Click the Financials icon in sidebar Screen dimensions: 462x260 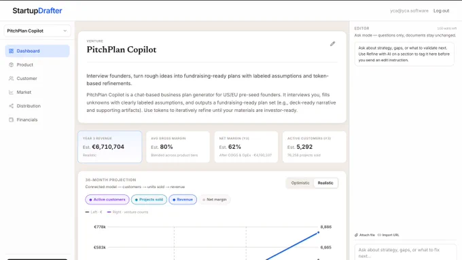[11, 120]
